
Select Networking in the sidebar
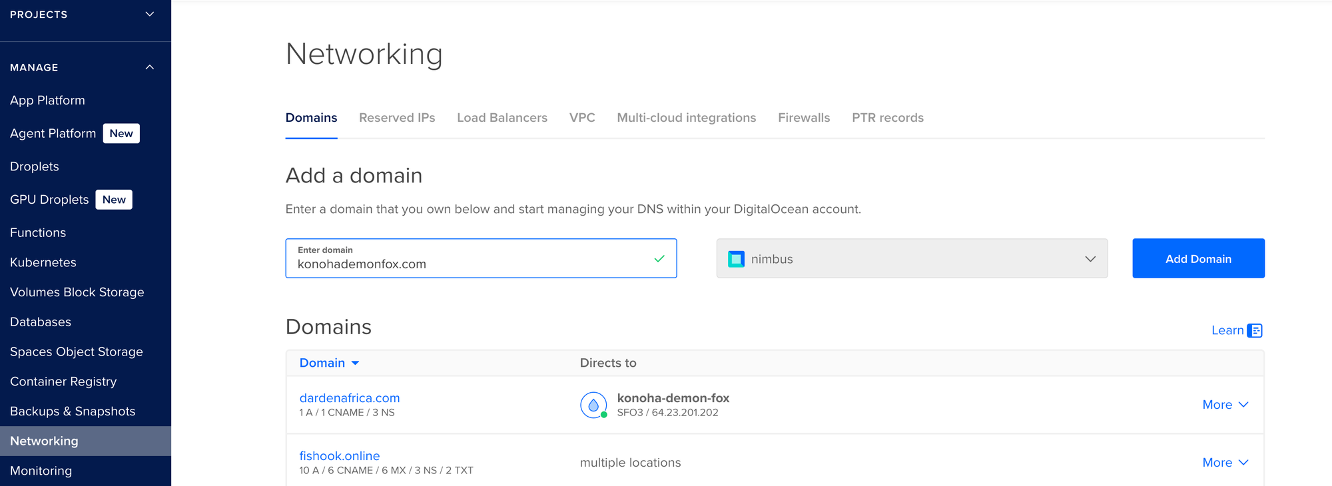tap(85, 441)
